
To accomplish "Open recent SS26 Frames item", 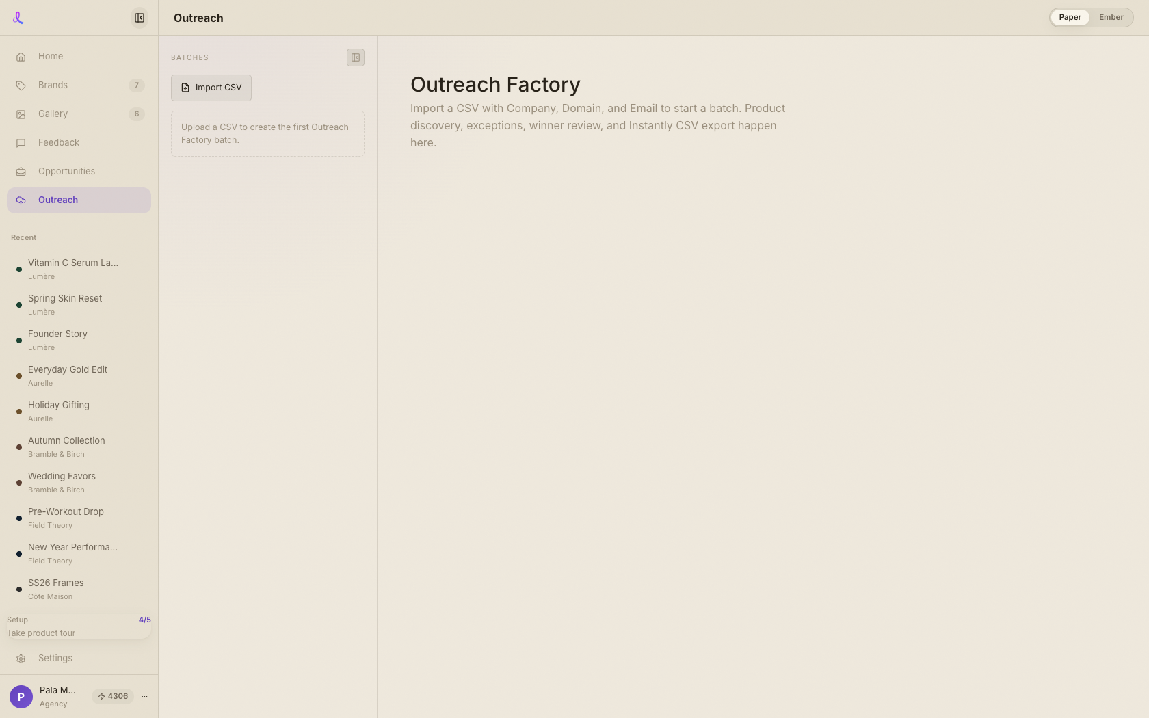I will point(79,589).
